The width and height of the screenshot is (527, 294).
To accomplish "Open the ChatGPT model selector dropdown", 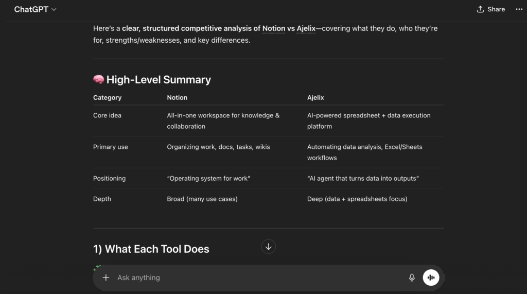I will point(35,9).
